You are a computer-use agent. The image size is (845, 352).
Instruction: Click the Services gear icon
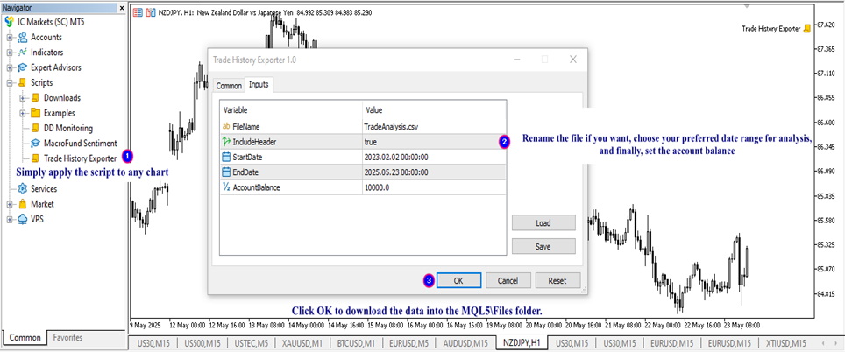coord(22,189)
